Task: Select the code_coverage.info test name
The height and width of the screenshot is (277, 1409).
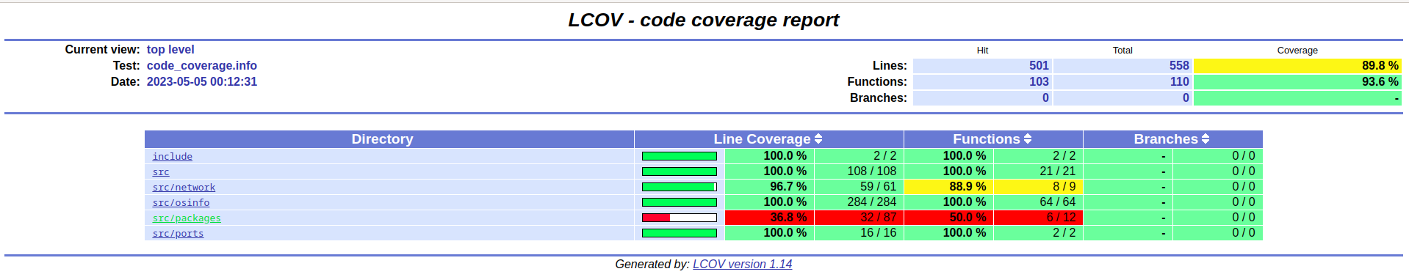Action: [x=202, y=66]
